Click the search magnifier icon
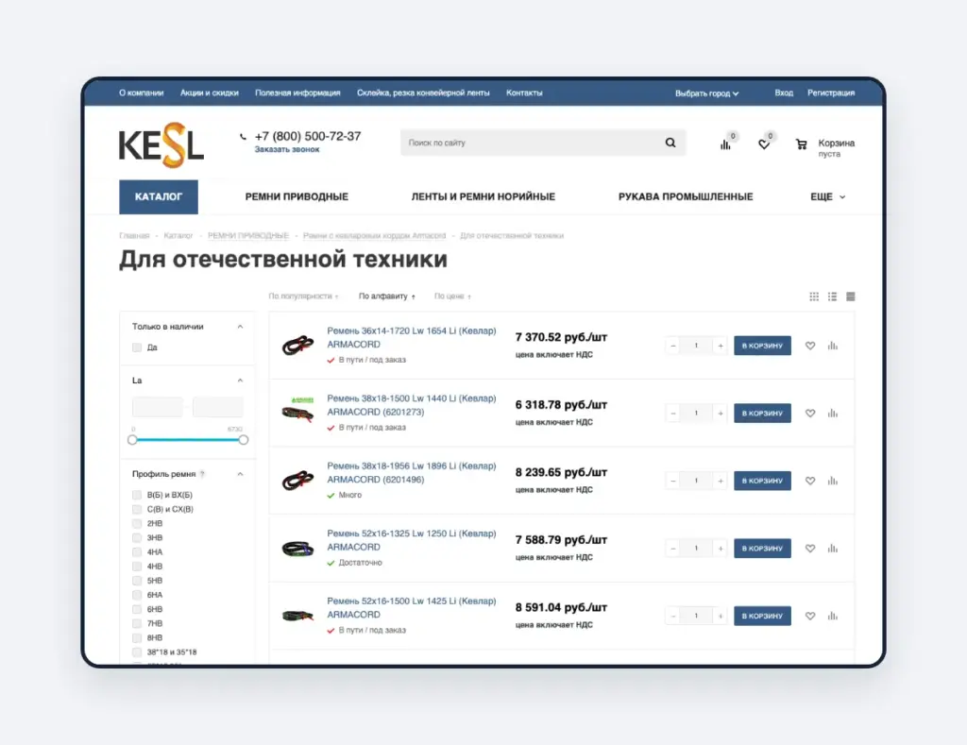This screenshot has height=745, width=967. [670, 143]
